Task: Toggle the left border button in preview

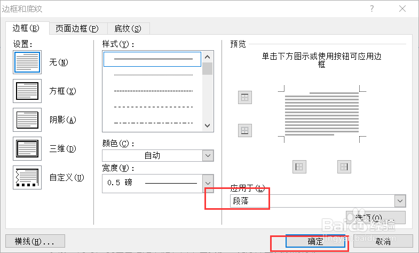Action: (299, 167)
